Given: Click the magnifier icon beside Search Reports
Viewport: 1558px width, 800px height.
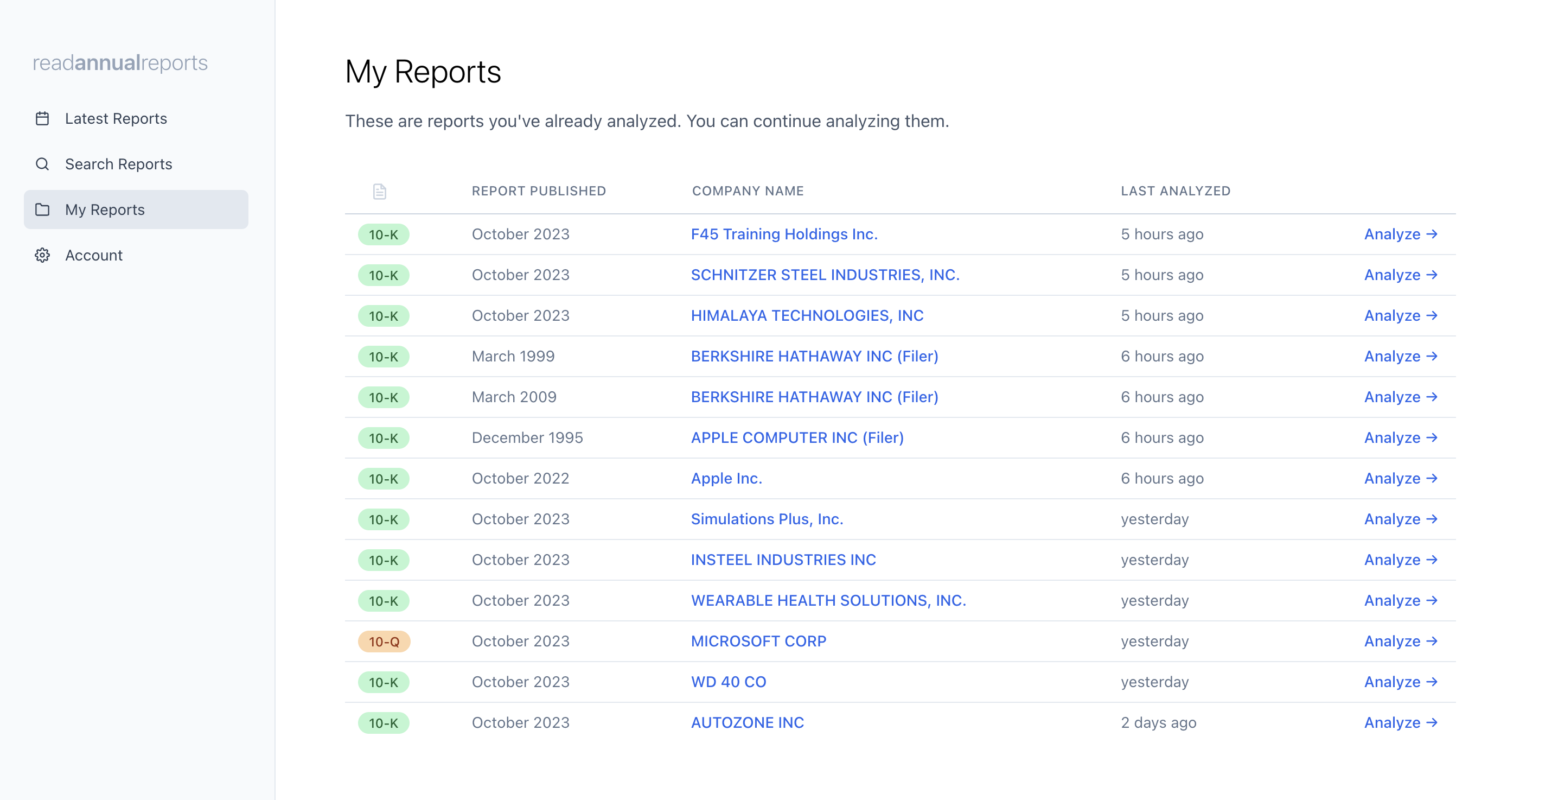Looking at the screenshot, I should point(42,164).
